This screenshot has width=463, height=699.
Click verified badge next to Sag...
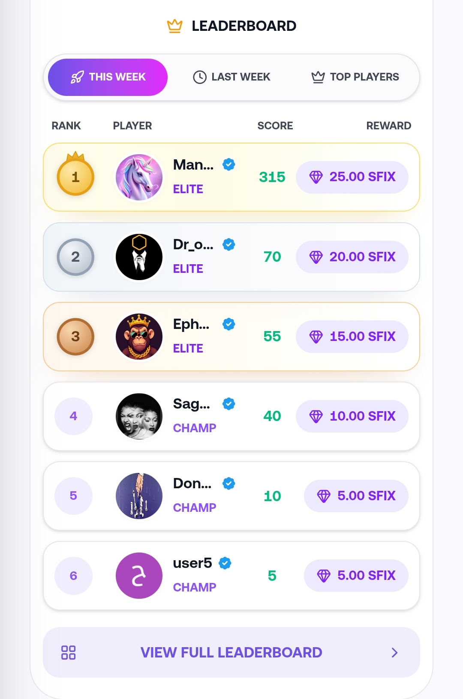click(x=229, y=403)
